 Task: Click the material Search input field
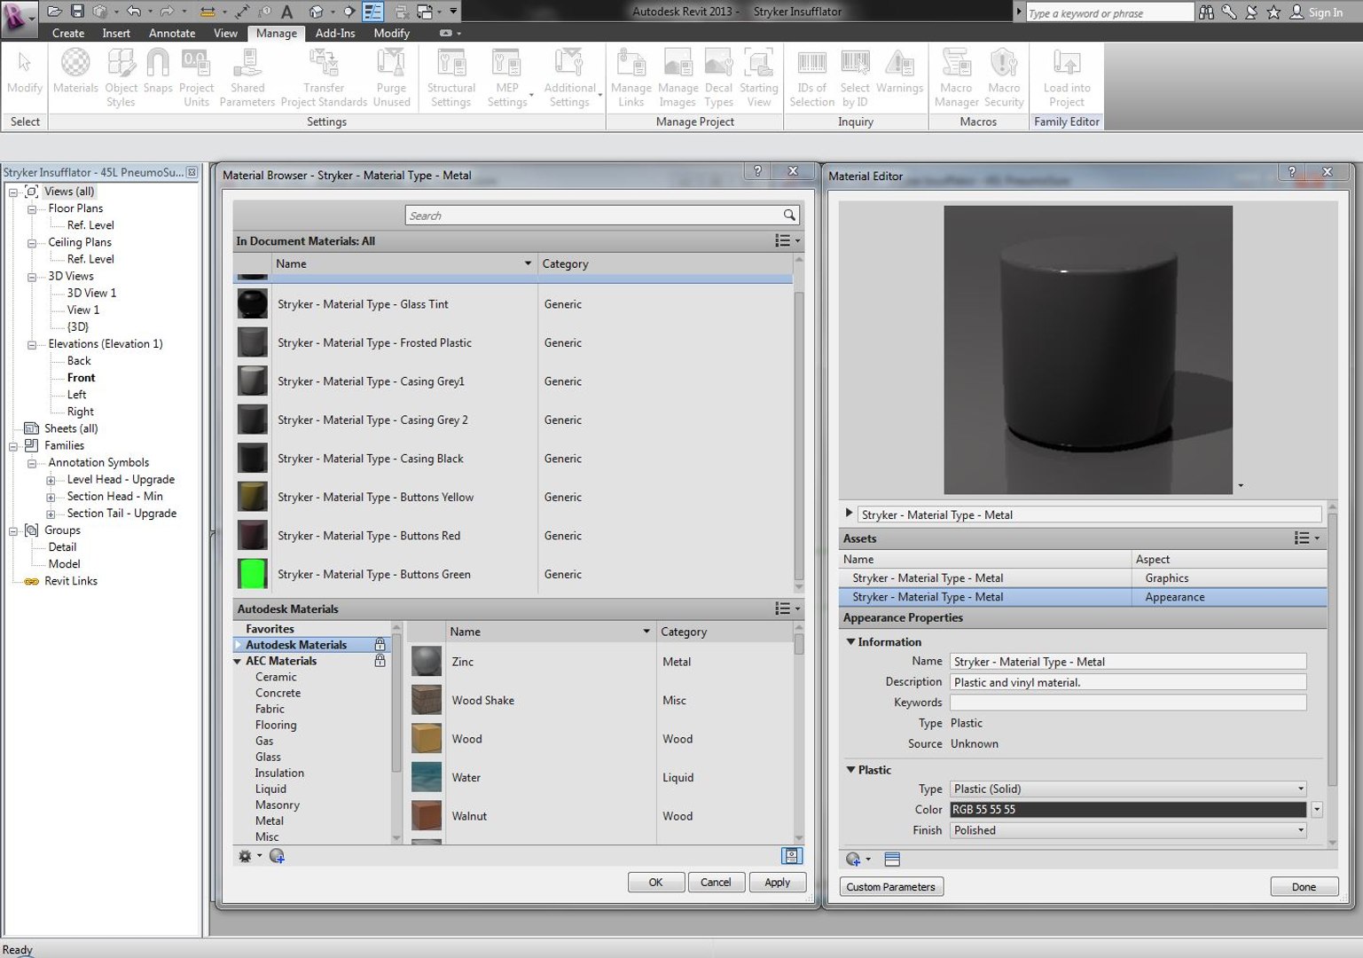point(594,216)
